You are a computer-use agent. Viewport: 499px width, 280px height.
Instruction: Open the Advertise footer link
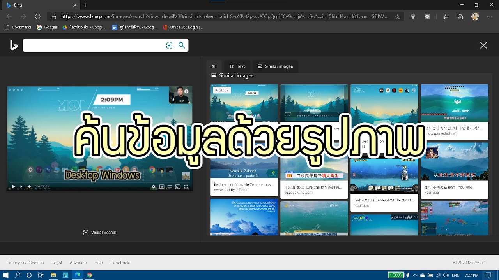78,263
